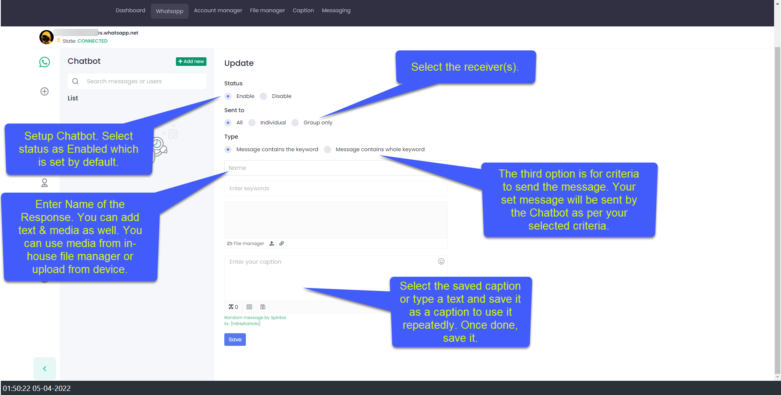Click the Add new chatbot button
This screenshot has height=395, width=781.
point(191,61)
